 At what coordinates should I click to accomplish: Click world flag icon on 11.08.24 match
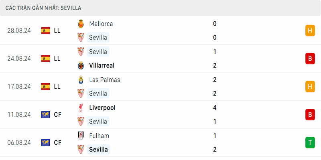point(45,115)
